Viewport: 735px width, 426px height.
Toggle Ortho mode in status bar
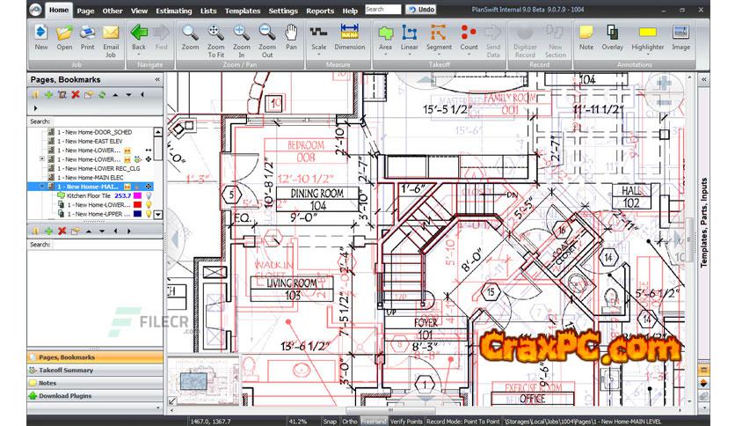(x=349, y=421)
